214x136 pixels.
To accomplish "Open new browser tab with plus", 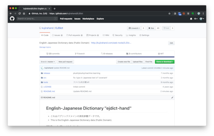I will [55, 9].
